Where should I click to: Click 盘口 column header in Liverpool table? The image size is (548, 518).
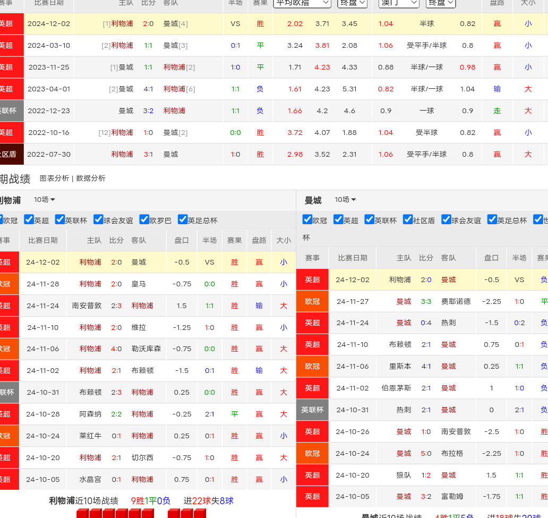(182, 240)
